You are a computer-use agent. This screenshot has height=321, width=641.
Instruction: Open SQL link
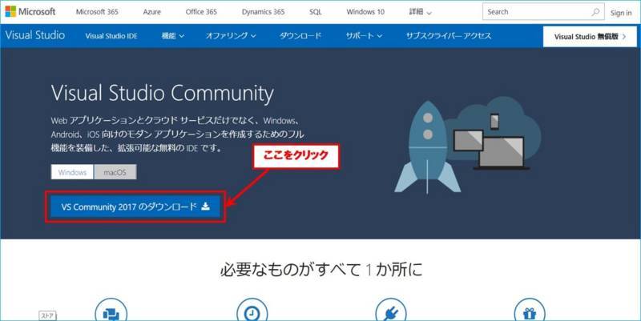point(315,12)
